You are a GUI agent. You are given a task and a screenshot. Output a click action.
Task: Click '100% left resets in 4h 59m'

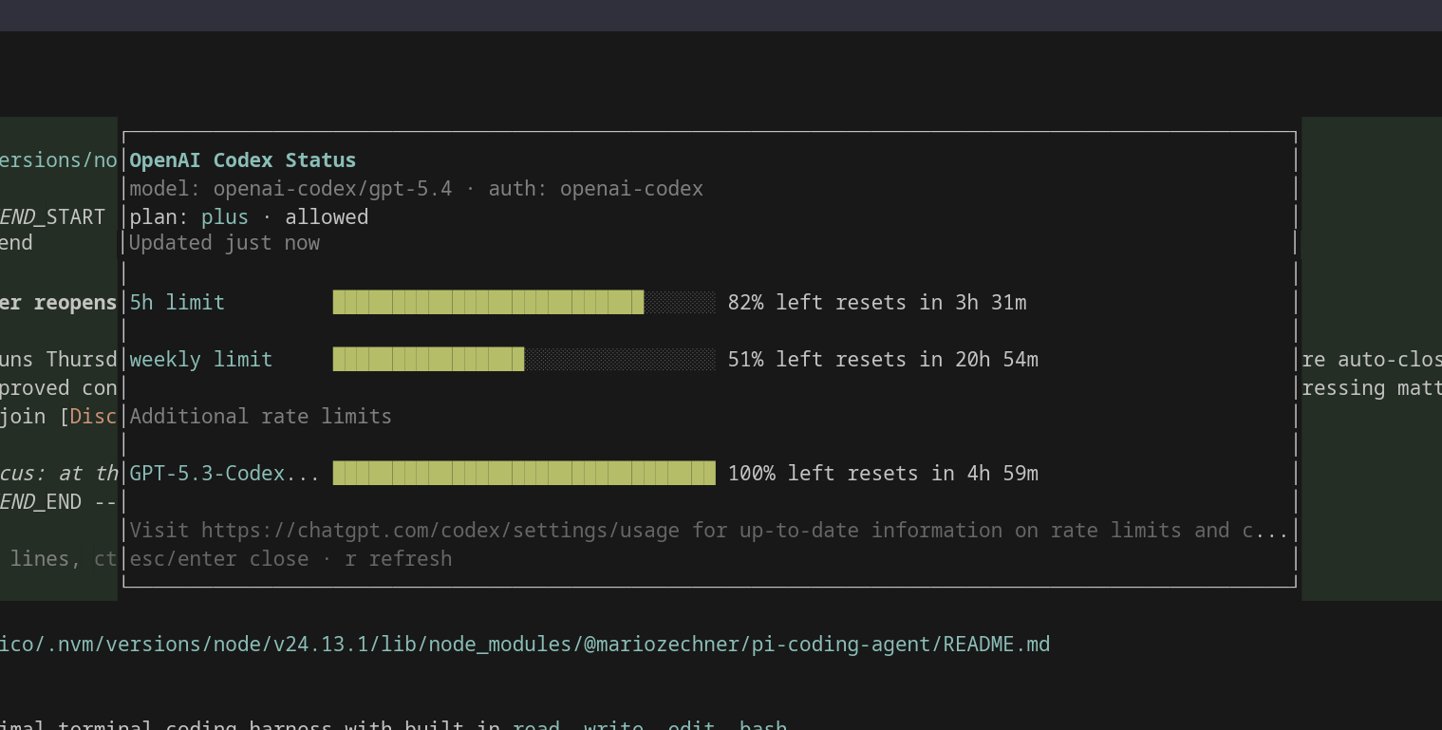[883, 474]
